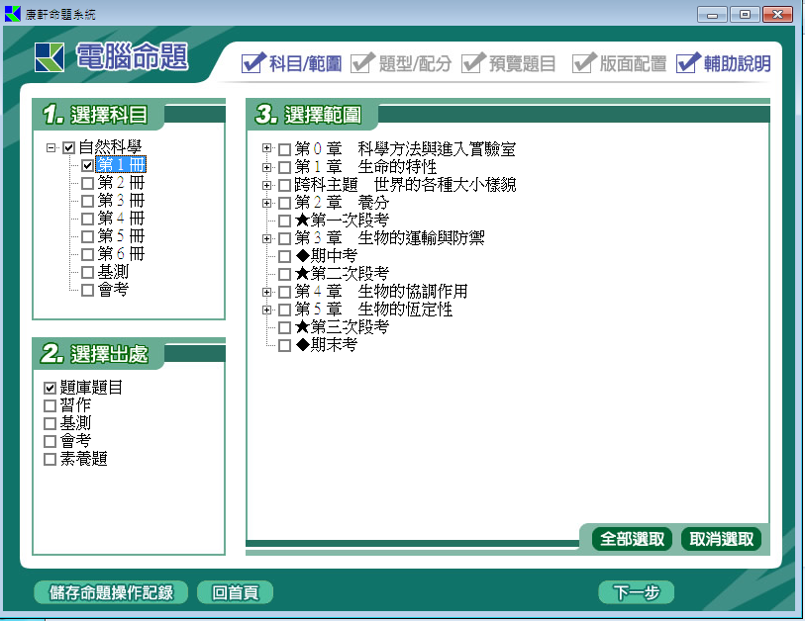
Task: Check the 會考 checkbox under 自然科學
Action: coord(87,291)
